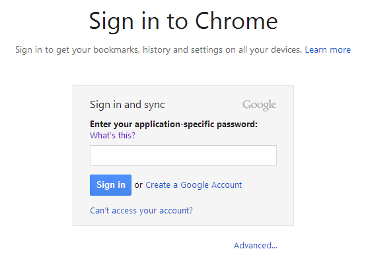Open the What's this? help link

112,135
